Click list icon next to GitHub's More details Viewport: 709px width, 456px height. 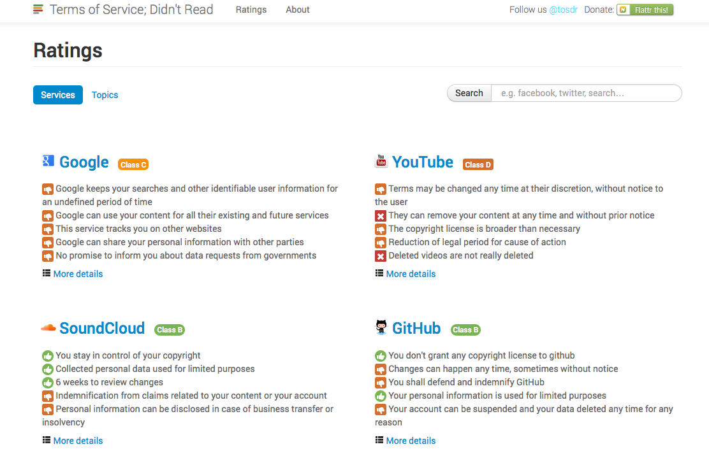click(379, 439)
